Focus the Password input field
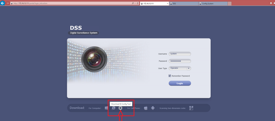The image size is (275, 121). [x=180, y=61]
